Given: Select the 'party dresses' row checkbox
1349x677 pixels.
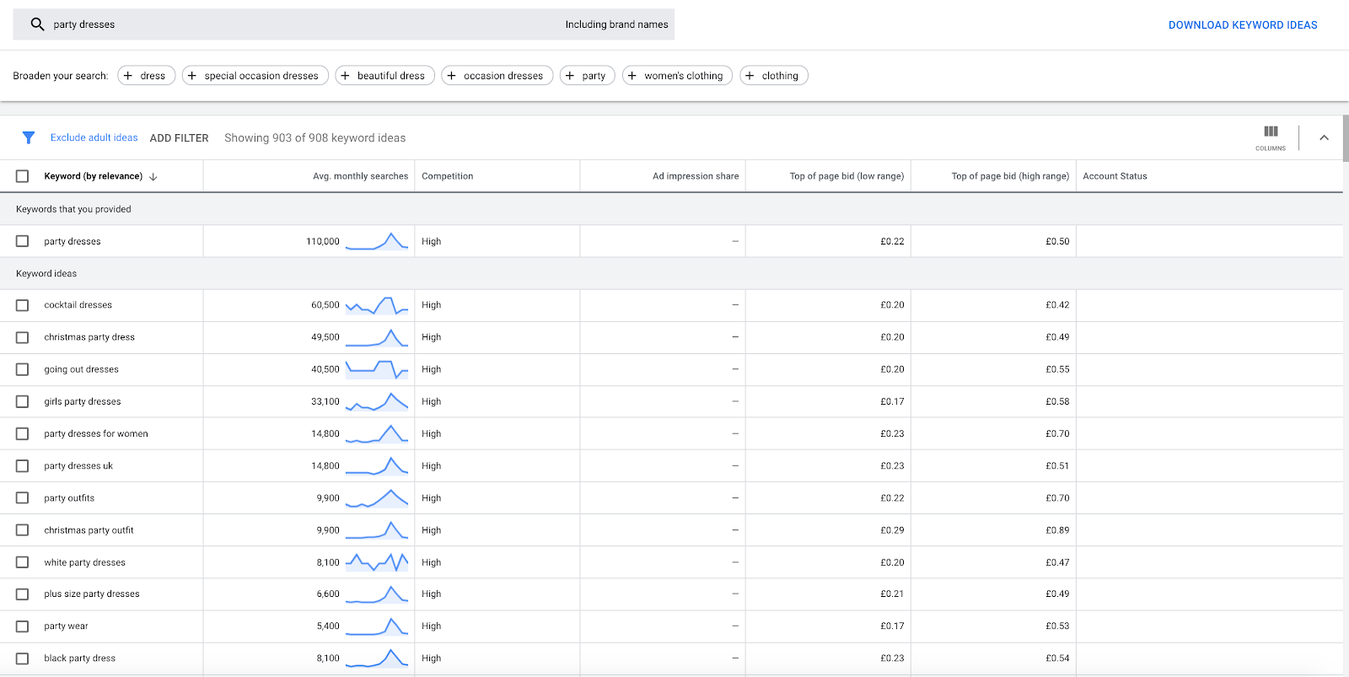Looking at the screenshot, I should pos(23,241).
